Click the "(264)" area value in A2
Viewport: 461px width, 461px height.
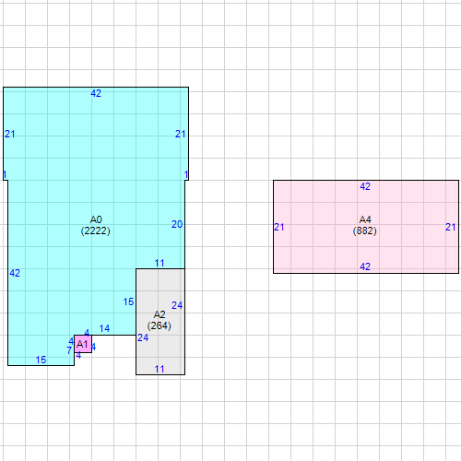tap(160, 325)
